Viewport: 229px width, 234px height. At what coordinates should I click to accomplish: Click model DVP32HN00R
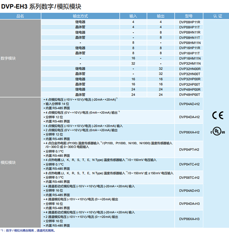(x=190, y=69)
